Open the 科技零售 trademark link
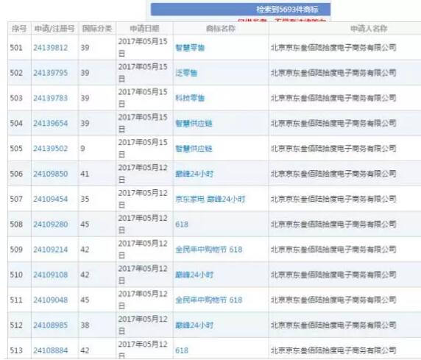The width and height of the screenshot is (421, 360). pyautogui.click(x=190, y=98)
